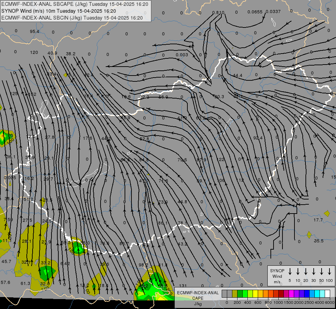Pick the cyan CAPE legend swatch
Image resolution: width=336 pixels, height=309 pixels.
[x=317, y=294]
